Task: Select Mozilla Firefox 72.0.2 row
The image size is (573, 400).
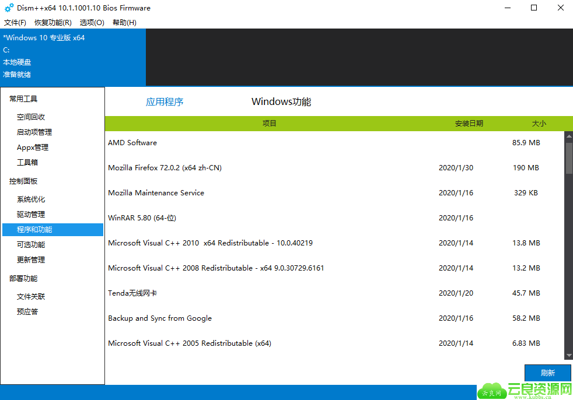Action: (334, 168)
